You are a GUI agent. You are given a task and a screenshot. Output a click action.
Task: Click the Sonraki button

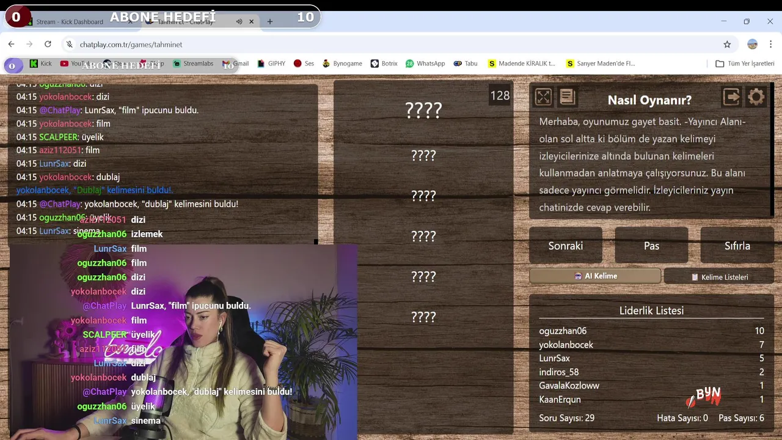click(566, 246)
